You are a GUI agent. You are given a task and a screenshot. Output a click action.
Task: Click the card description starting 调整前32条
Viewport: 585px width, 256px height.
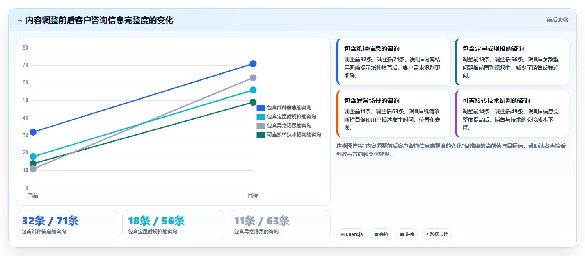[x=392, y=67]
